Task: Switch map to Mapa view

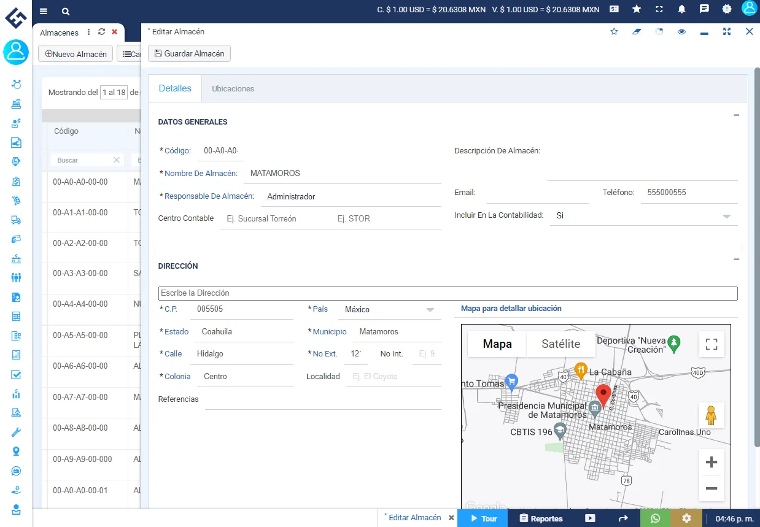Action: coord(497,344)
